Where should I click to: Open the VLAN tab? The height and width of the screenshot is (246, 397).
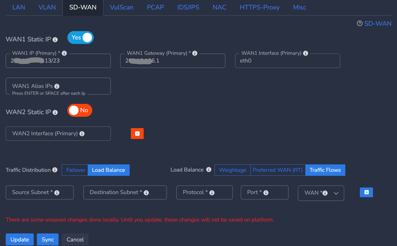[x=47, y=7]
